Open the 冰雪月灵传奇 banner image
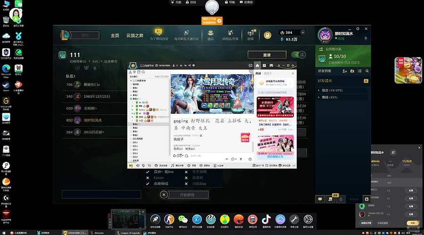This screenshot has width=424, height=235. pos(212,94)
